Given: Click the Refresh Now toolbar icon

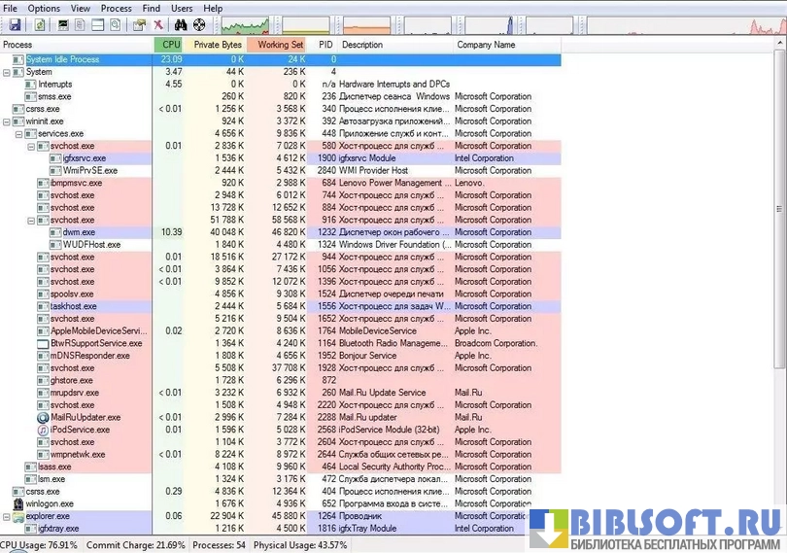Looking at the screenshot, I should 41,25.
